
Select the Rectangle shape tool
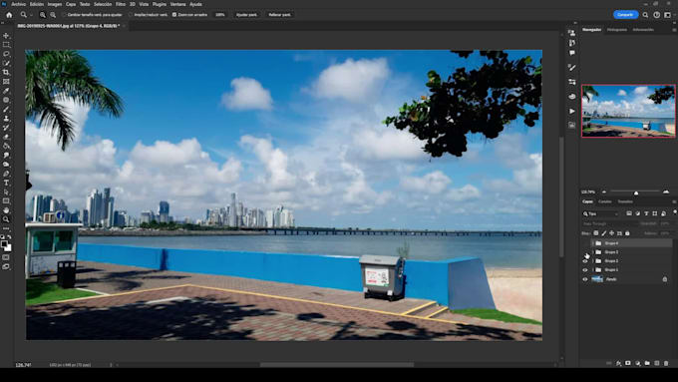pyautogui.click(x=6, y=201)
